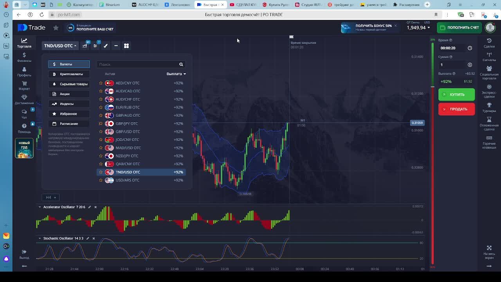Click the Новый Год promo banner
The height and width of the screenshot is (282, 501).
(x=24, y=148)
